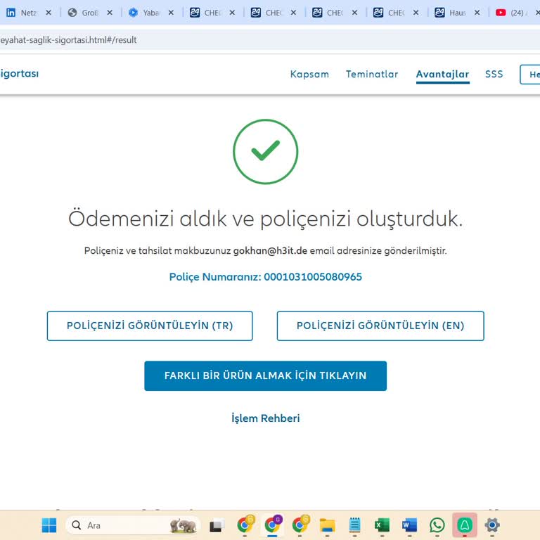This screenshot has height=540, width=540.
Task: Open Excel from the taskbar
Action: (382, 525)
